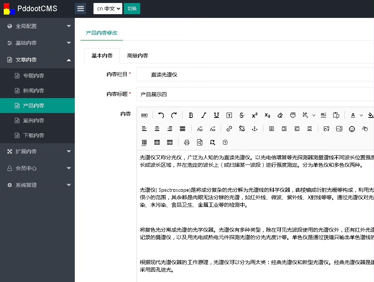This screenshot has height=282, width=374.
Task: Center align the text
Action: coord(157,129)
